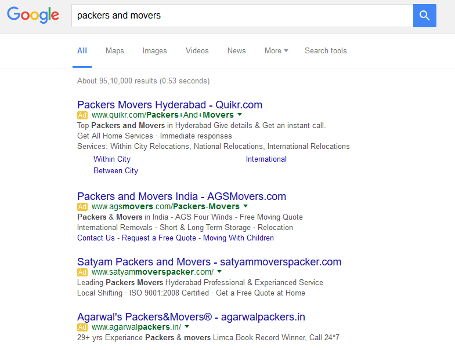455x350 pixels.
Task: Click the Local Shifting ISO 9001:2008 Certified line
Action: click(x=191, y=293)
